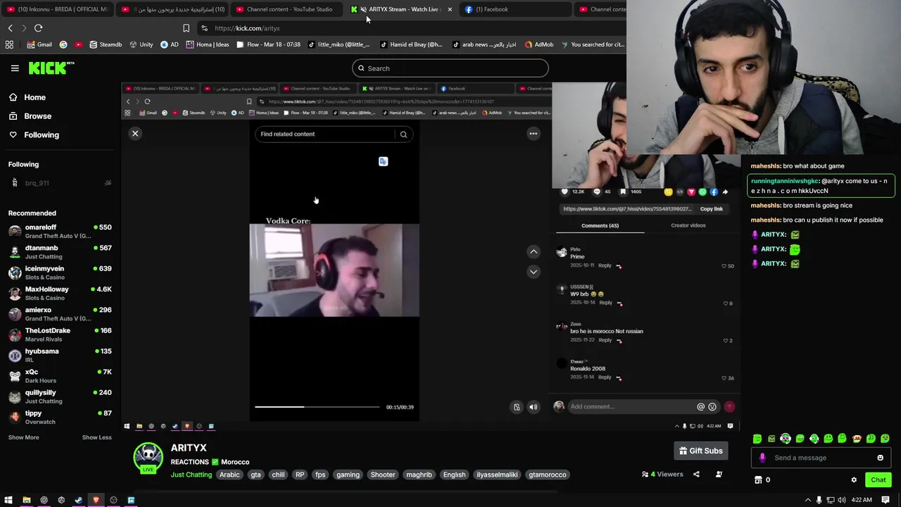Click the gtamorocco stream tag
Image resolution: width=901 pixels, height=507 pixels.
coord(548,475)
